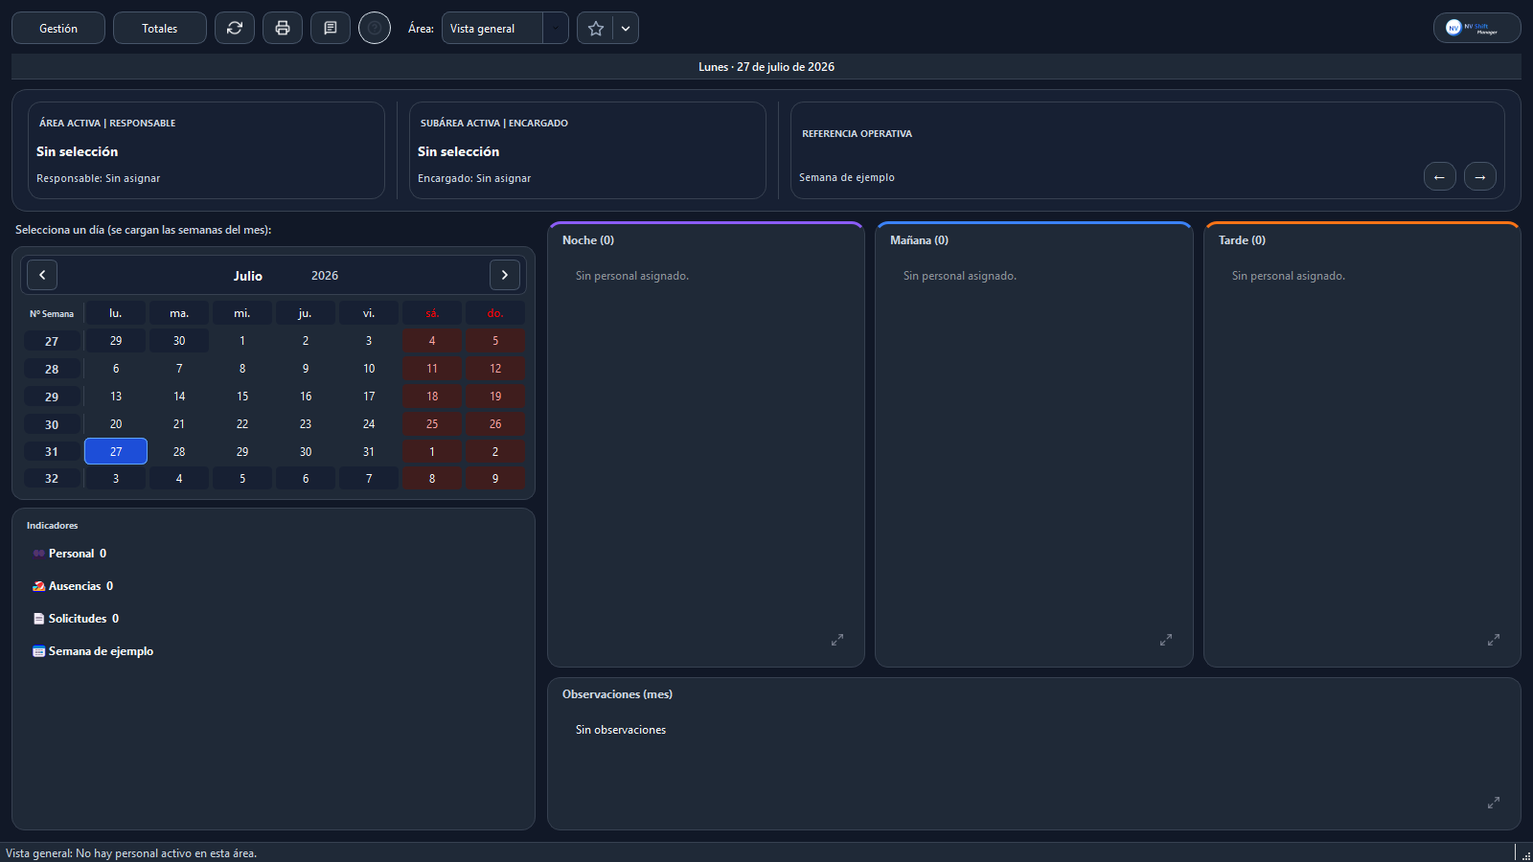Click the Tarde (0) panel title
Screen dimensions: 1533x862
1242,240
